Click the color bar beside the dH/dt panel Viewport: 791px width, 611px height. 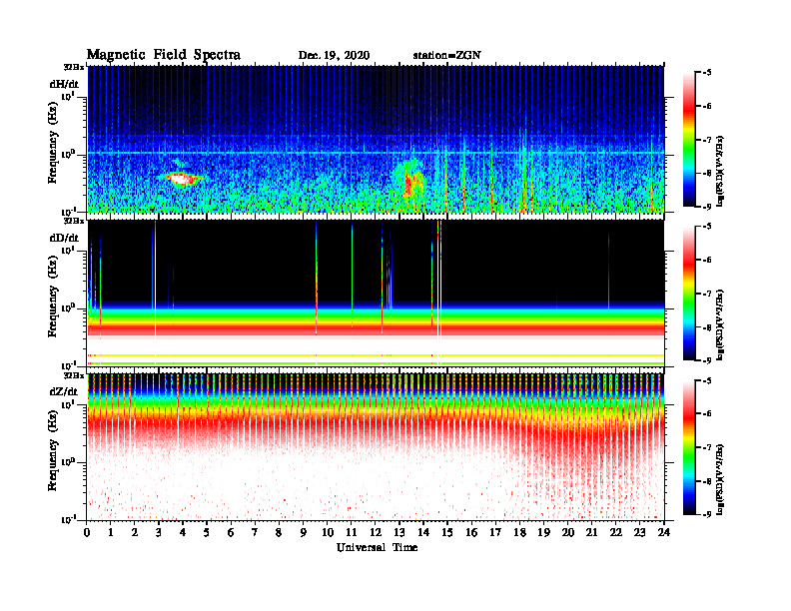[689, 140]
